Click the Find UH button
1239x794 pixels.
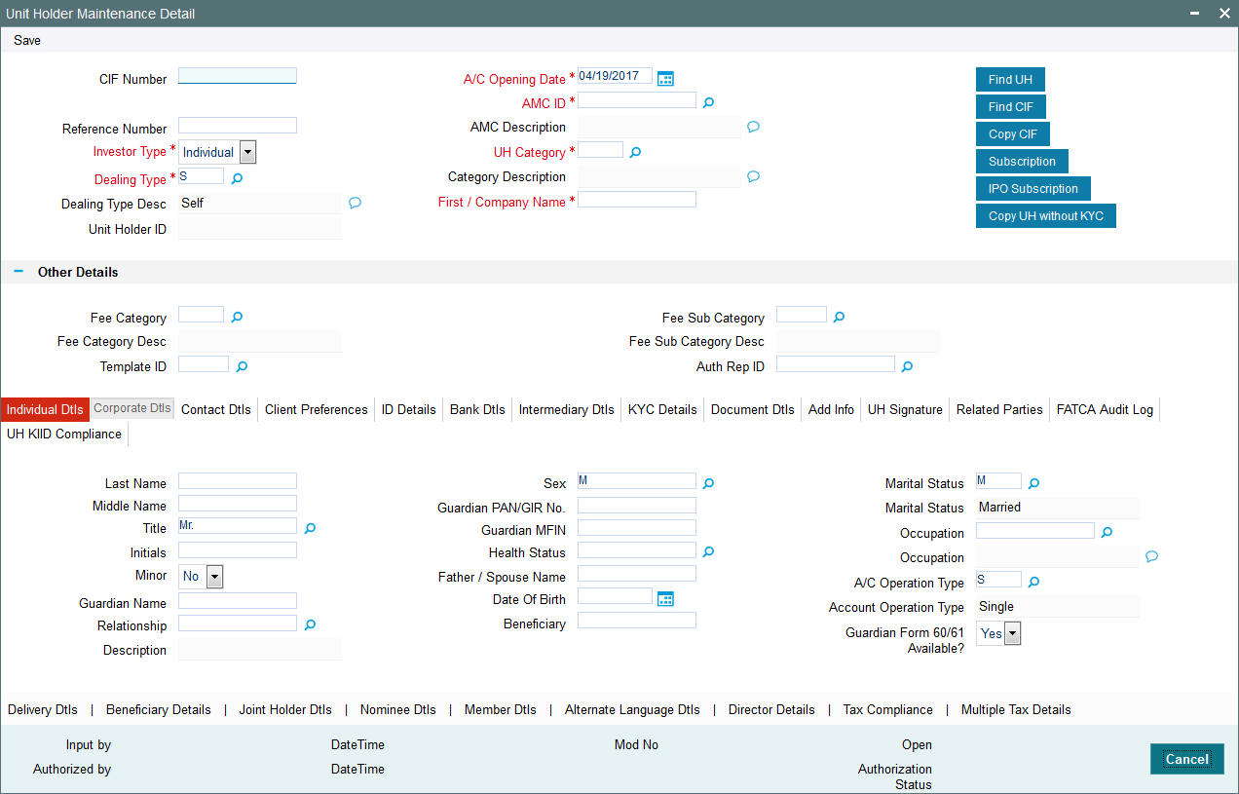coord(1010,80)
